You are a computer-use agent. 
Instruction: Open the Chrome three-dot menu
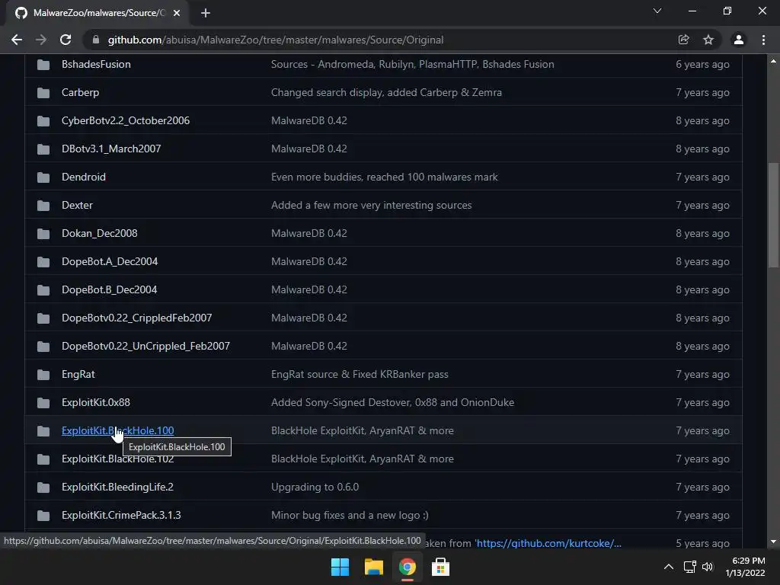763,40
